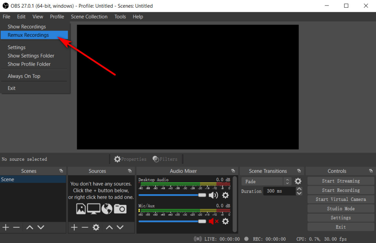Toggle Always On Top
This screenshot has height=243, width=376.
point(24,76)
